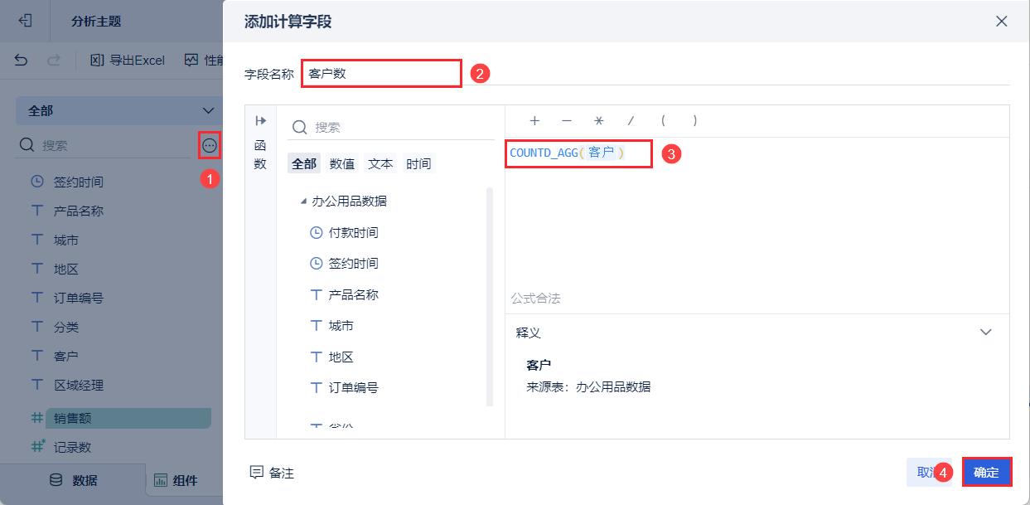Collapse the functions panel arrow
Image resolution: width=1030 pixels, height=505 pixels.
260,120
